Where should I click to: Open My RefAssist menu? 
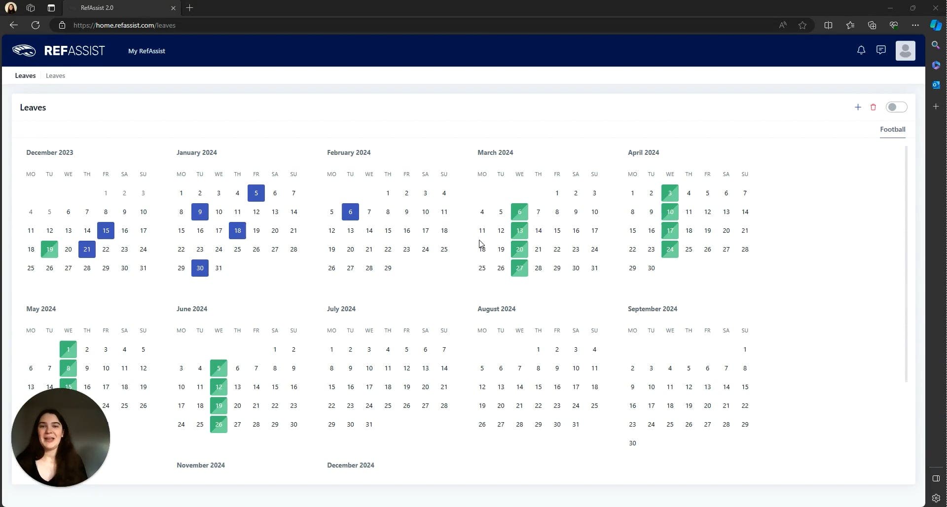[x=146, y=51]
